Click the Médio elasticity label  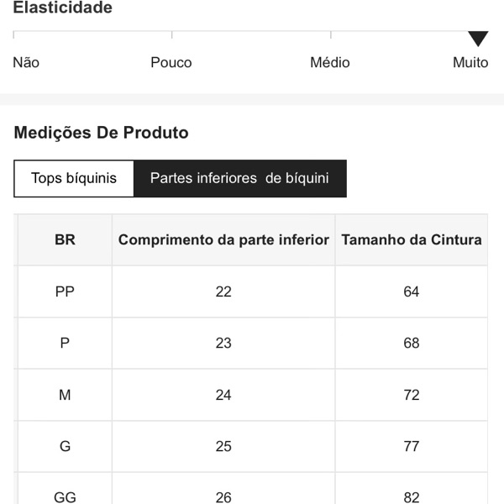[330, 63]
